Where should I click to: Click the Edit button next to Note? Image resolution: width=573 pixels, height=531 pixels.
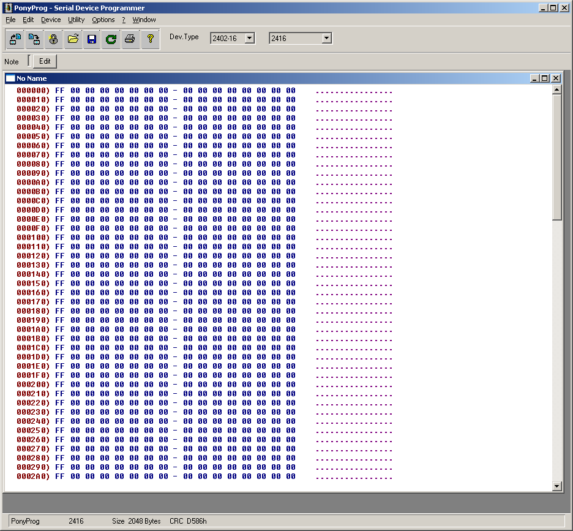(45, 61)
